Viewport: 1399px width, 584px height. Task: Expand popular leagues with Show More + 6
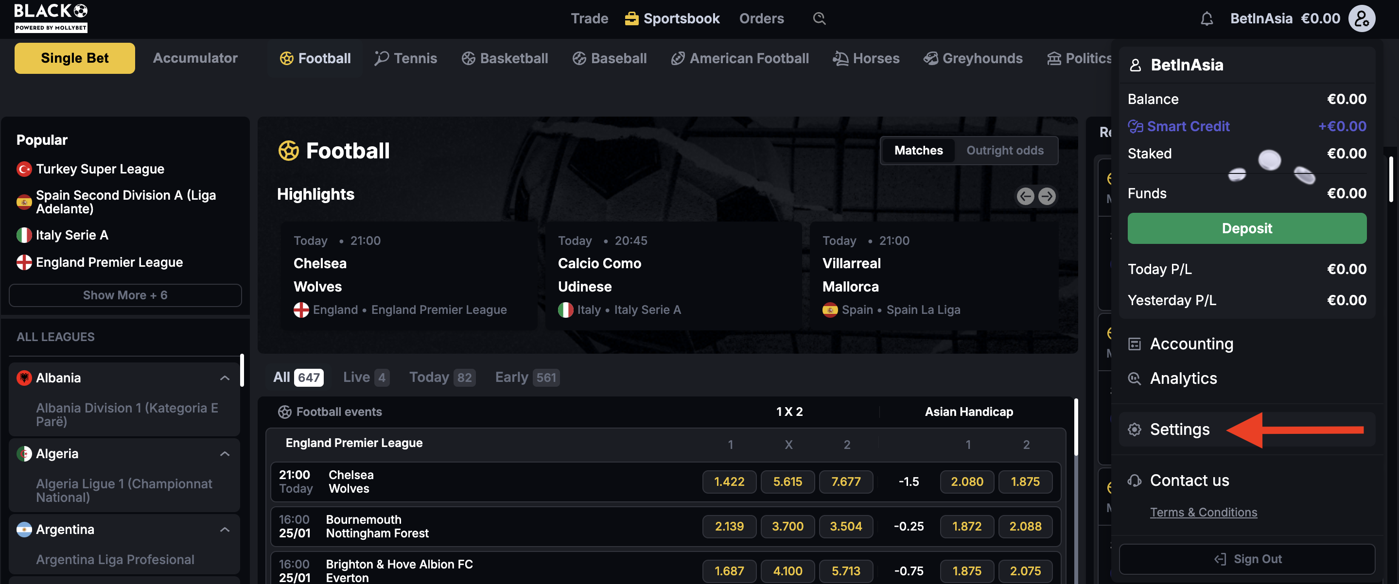click(x=125, y=295)
